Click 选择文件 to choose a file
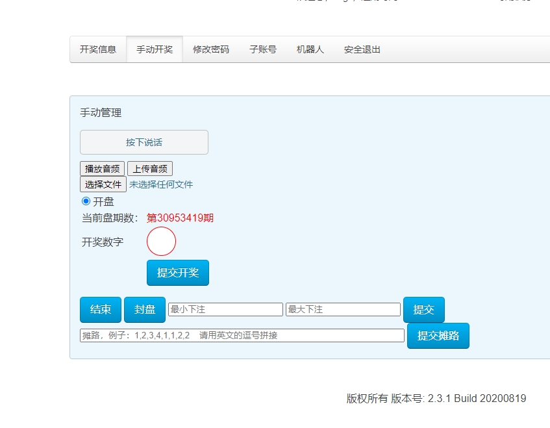550x428 pixels. point(103,184)
